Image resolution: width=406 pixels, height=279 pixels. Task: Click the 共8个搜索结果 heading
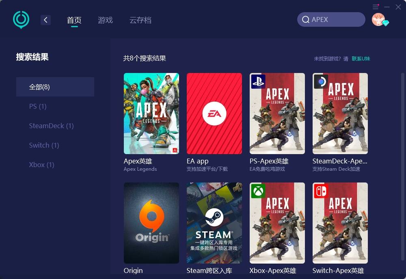point(145,58)
